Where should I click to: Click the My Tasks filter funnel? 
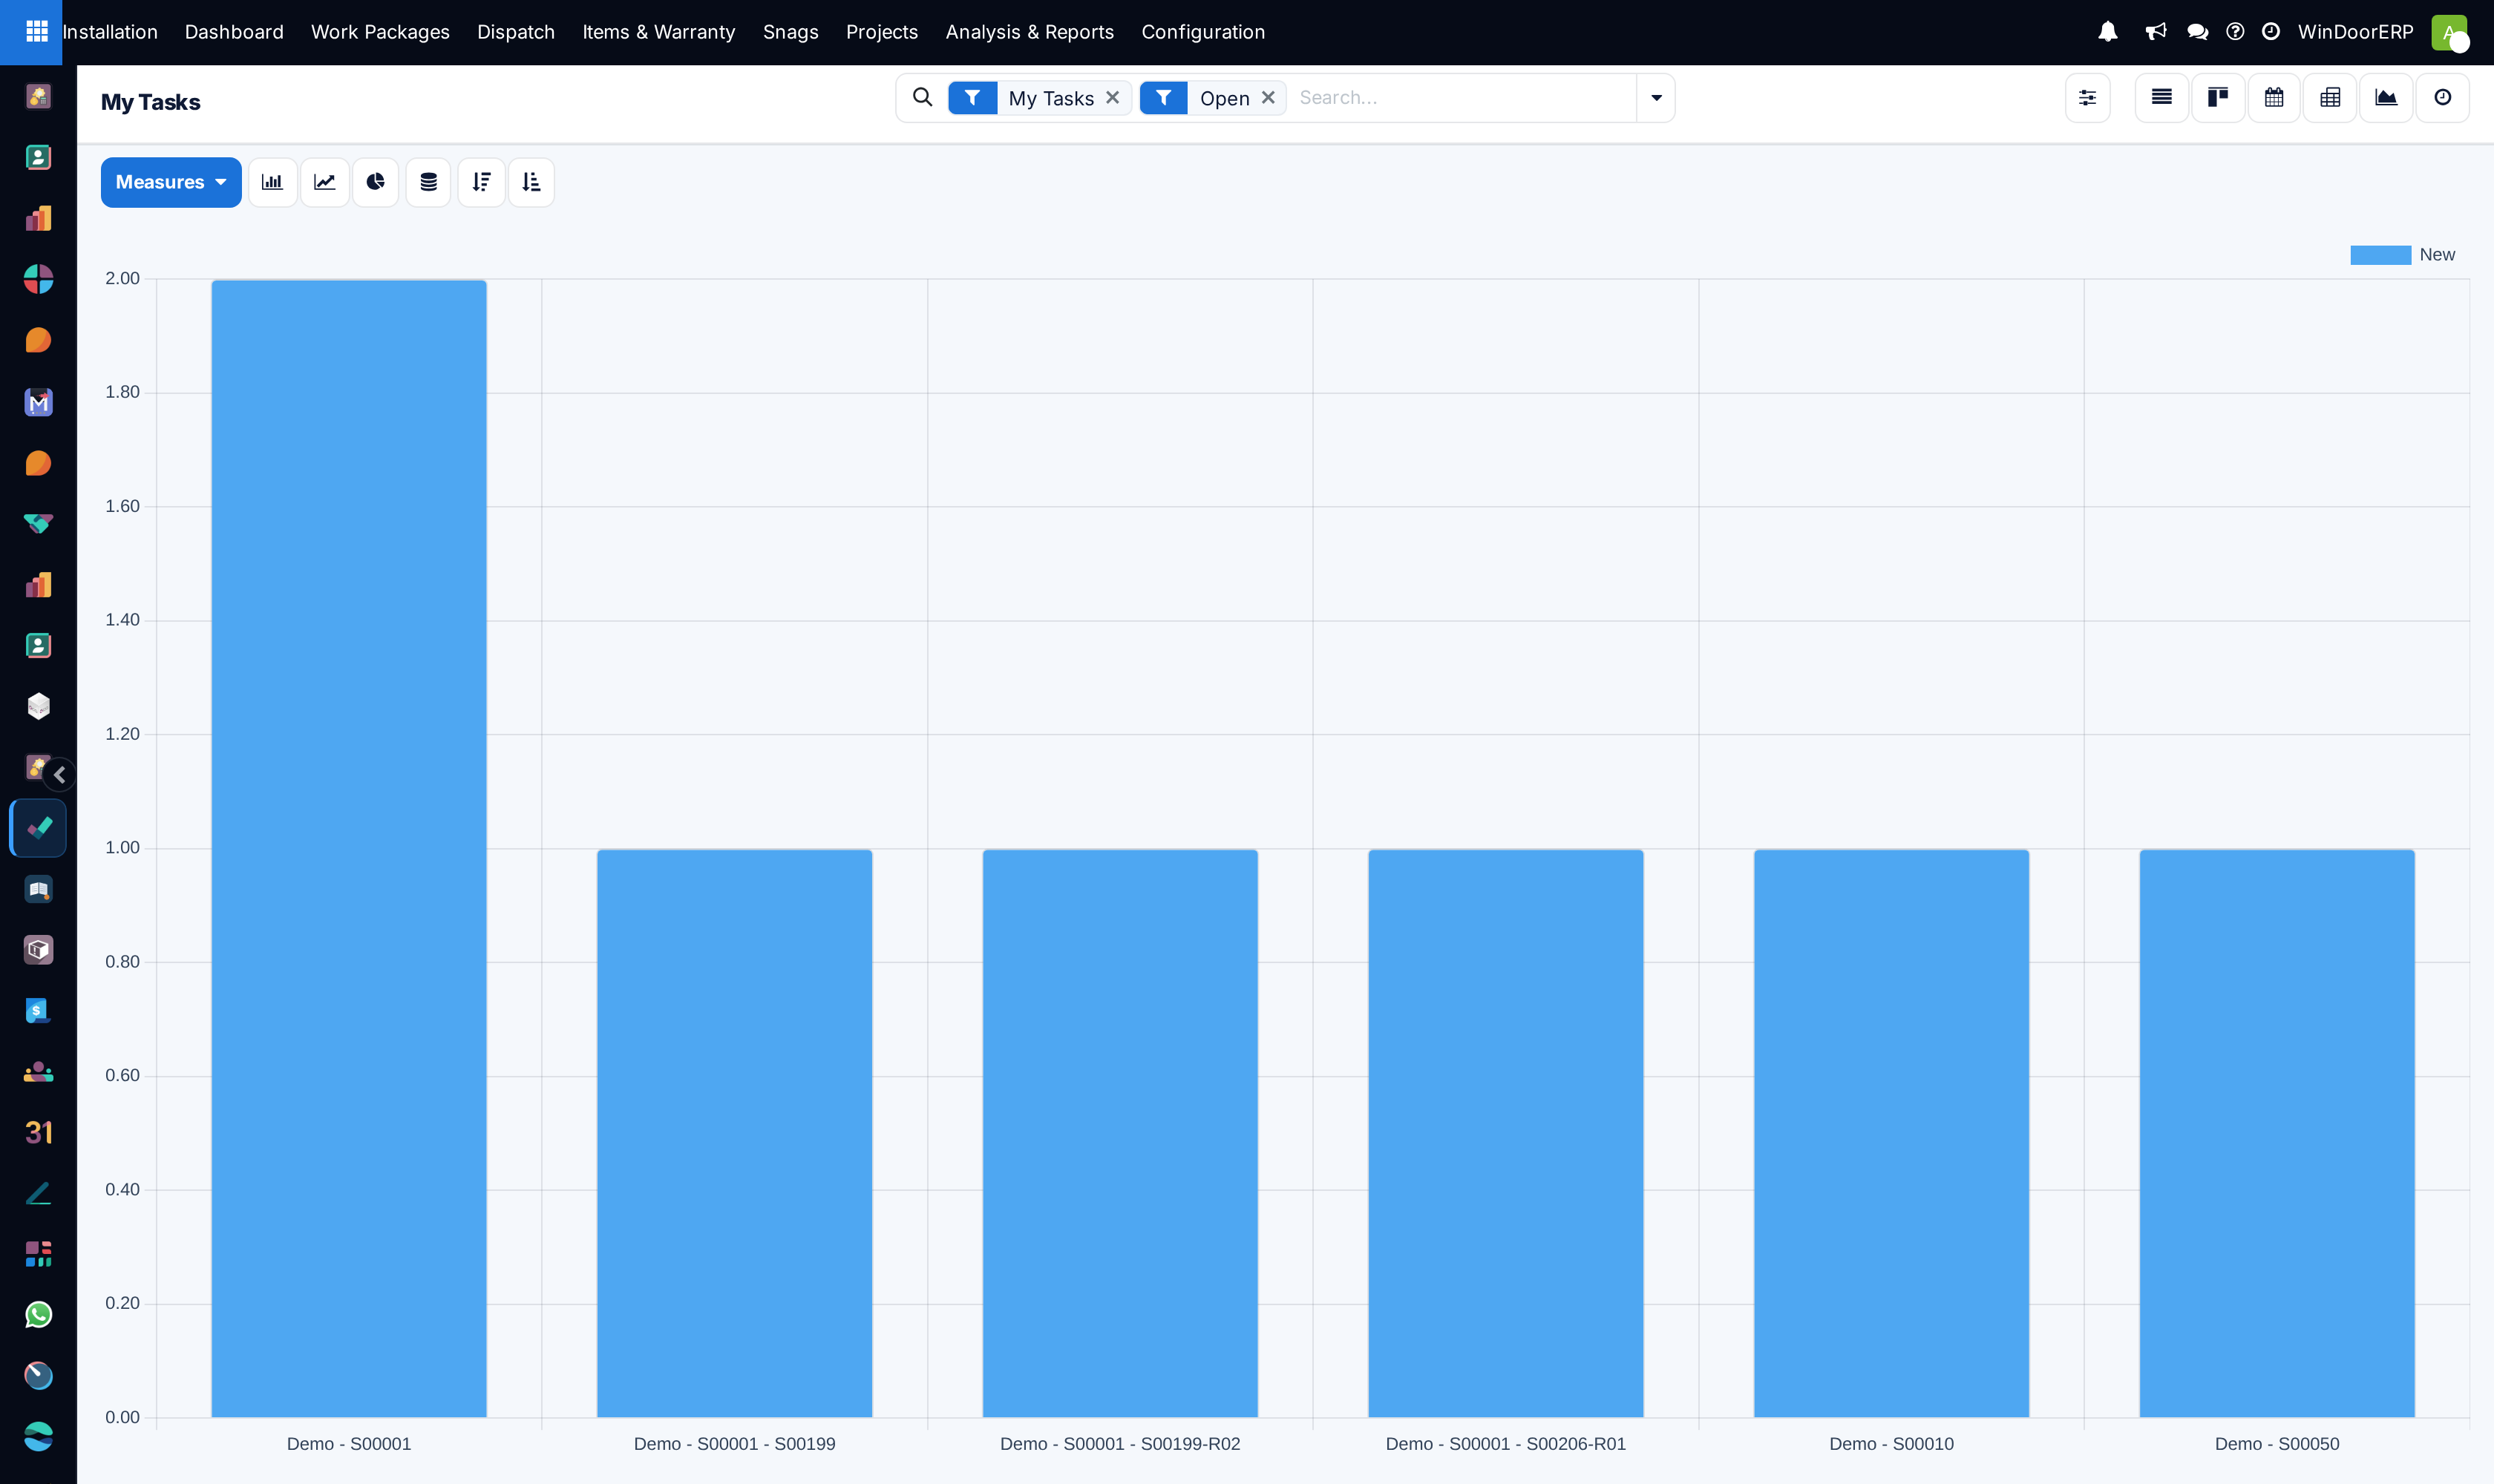(972, 97)
